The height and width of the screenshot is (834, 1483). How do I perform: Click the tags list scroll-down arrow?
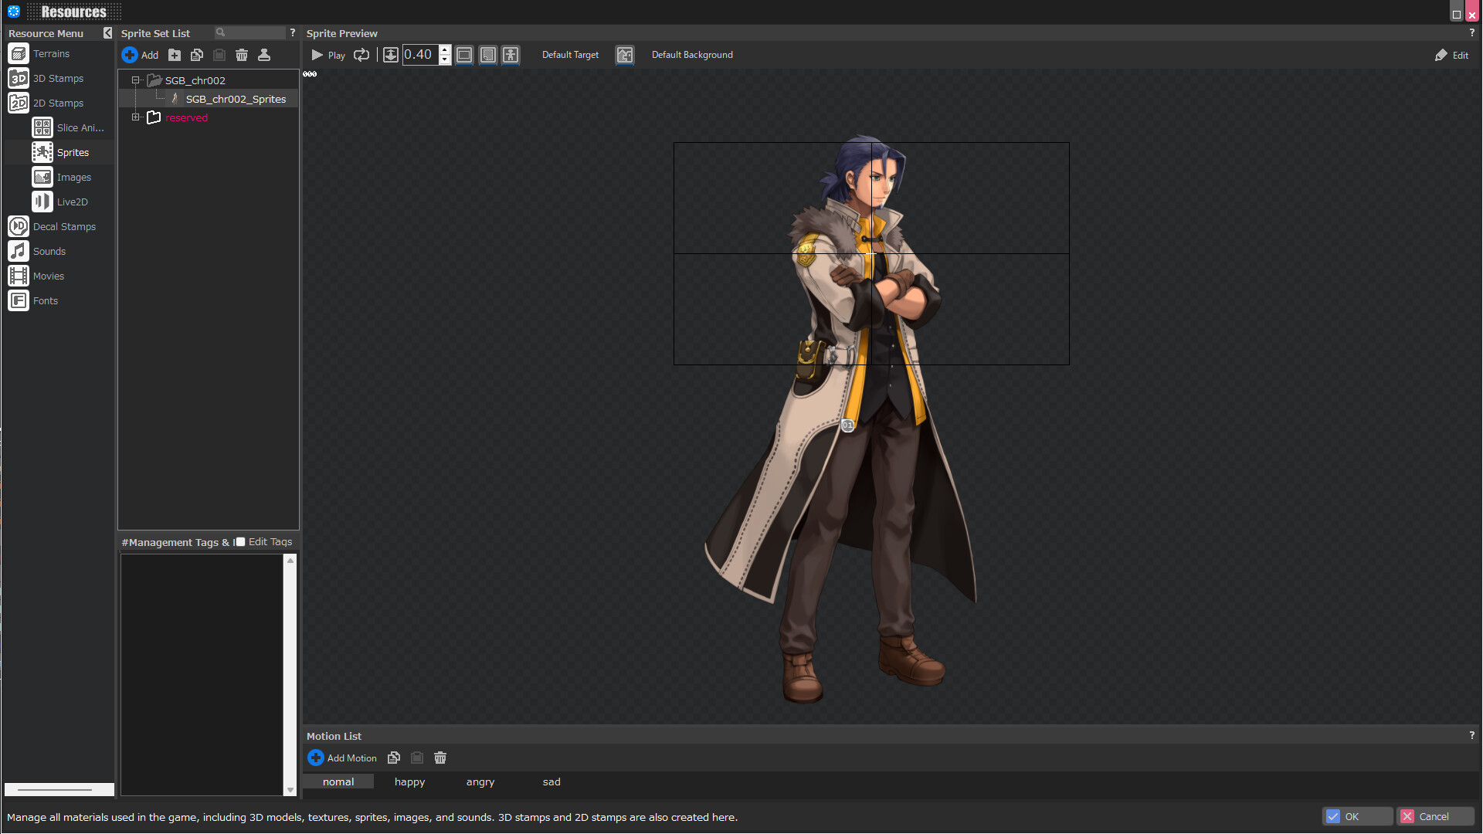(x=290, y=790)
